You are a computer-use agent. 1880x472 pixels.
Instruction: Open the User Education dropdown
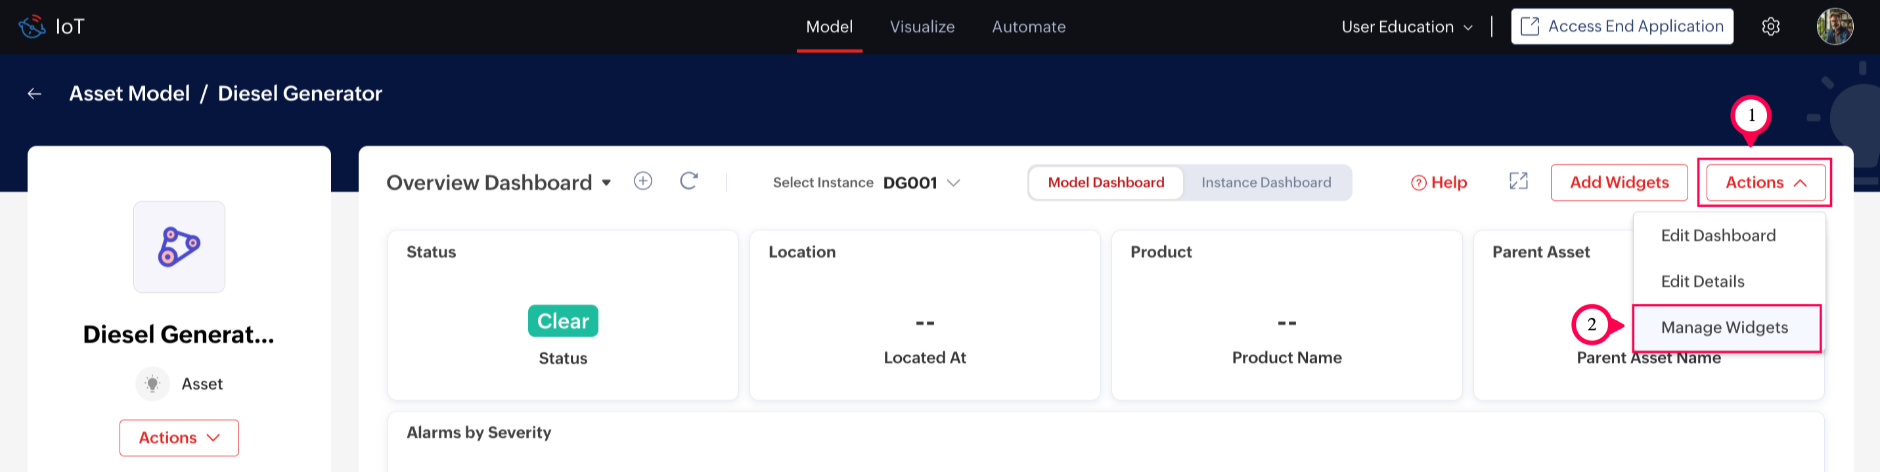(1406, 27)
